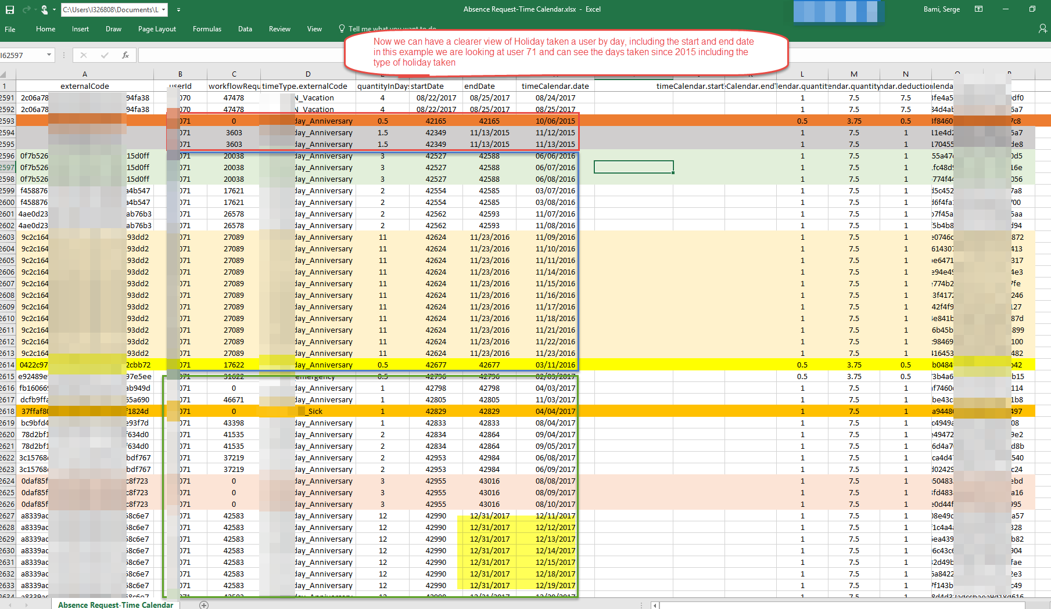Click the account name Bami, Serge
1051x609 pixels.
coord(942,9)
